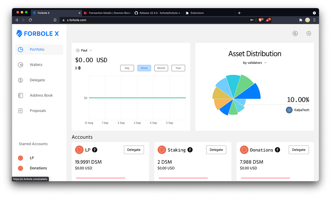
Task: Switch to the Month chart range
Action: pos(161,68)
